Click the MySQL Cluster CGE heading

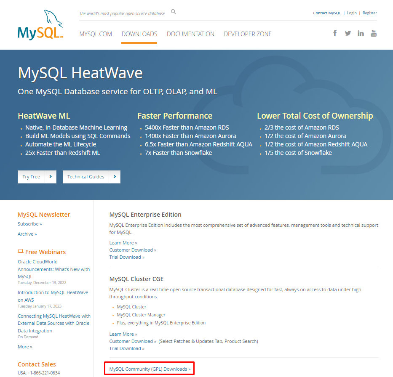[x=136, y=279]
